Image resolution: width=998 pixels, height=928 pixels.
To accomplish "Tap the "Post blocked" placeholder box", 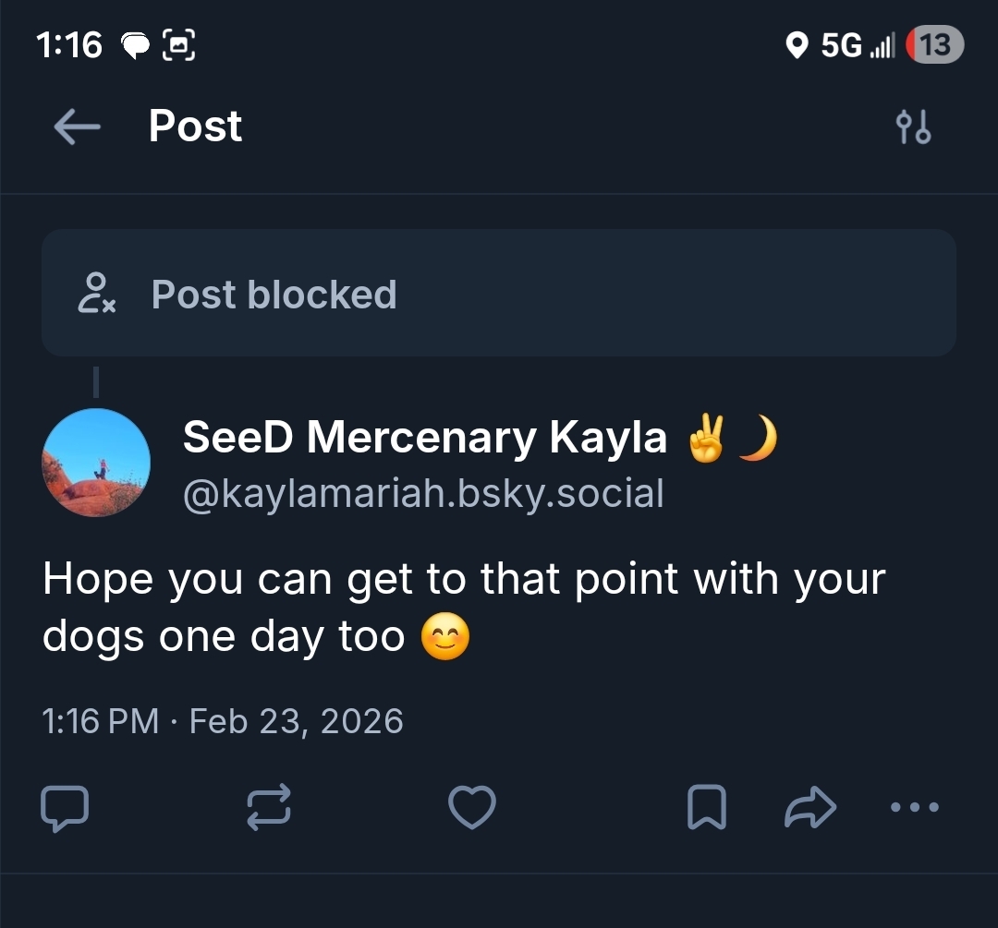I will (x=499, y=294).
